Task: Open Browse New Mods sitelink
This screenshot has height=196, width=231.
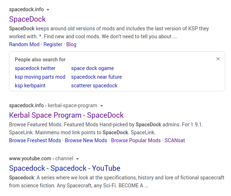Action: point(86,140)
